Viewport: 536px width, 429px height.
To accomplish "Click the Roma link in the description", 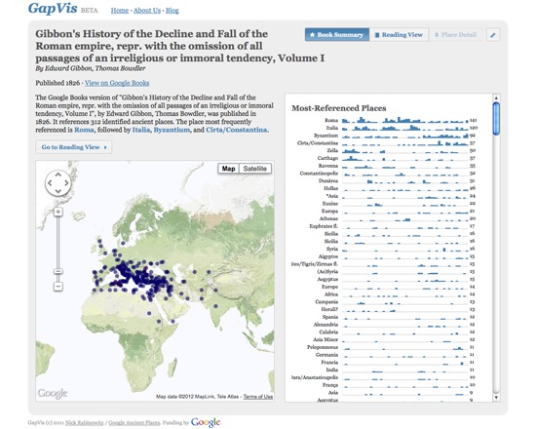I will (x=84, y=130).
